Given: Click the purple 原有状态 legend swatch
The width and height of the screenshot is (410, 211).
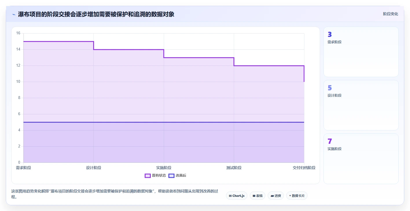Looking at the screenshot, I should pyautogui.click(x=148, y=175).
